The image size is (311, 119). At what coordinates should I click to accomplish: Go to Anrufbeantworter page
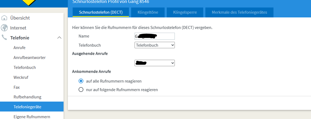29,58
